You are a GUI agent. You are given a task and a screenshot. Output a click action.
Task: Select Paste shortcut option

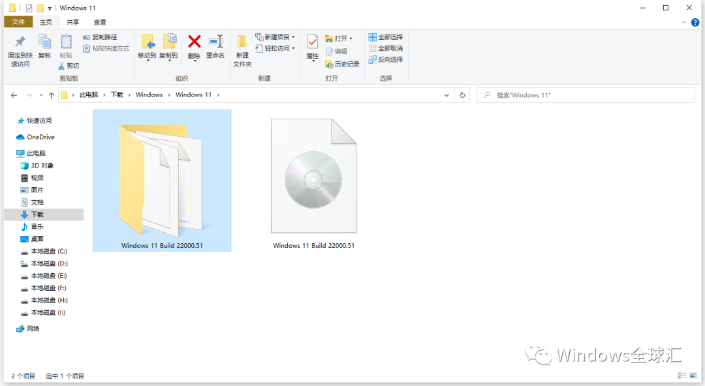pos(106,48)
